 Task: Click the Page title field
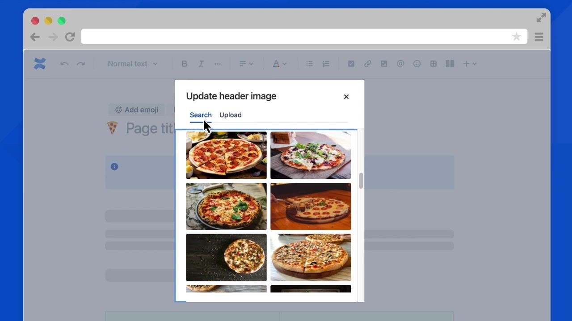(x=150, y=128)
